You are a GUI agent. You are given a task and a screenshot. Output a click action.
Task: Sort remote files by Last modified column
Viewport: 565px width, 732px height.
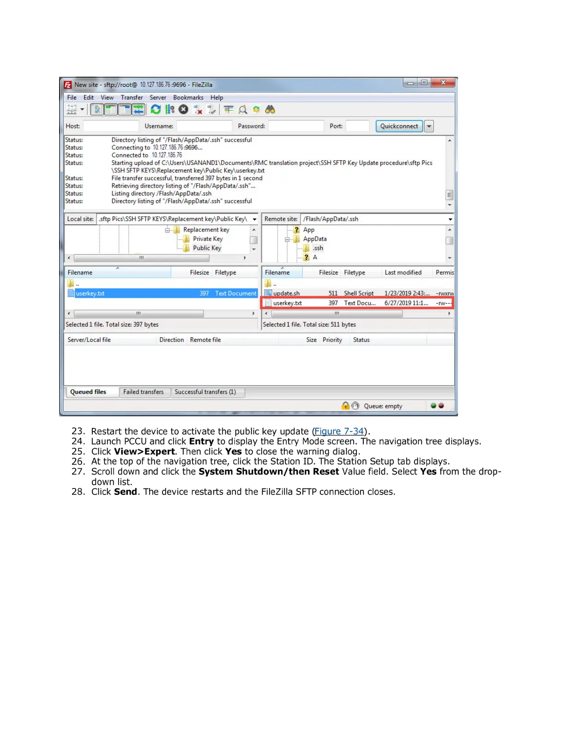click(x=407, y=273)
